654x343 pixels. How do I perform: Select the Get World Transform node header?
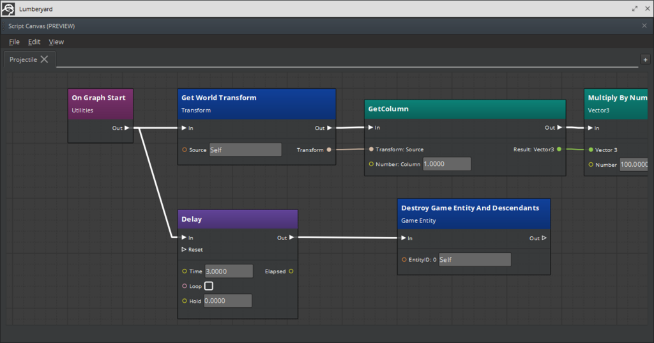click(x=257, y=104)
